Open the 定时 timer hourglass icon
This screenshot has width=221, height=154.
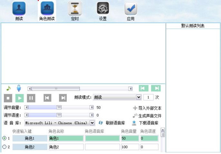click(x=75, y=9)
